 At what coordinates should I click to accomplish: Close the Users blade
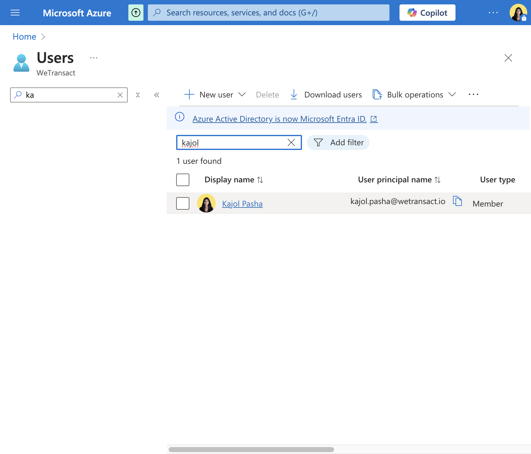pyautogui.click(x=508, y=58)
